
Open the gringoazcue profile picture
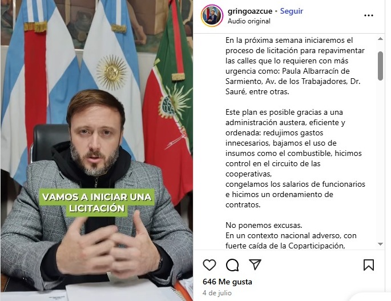pyautogui.click(x=212, y=15)
